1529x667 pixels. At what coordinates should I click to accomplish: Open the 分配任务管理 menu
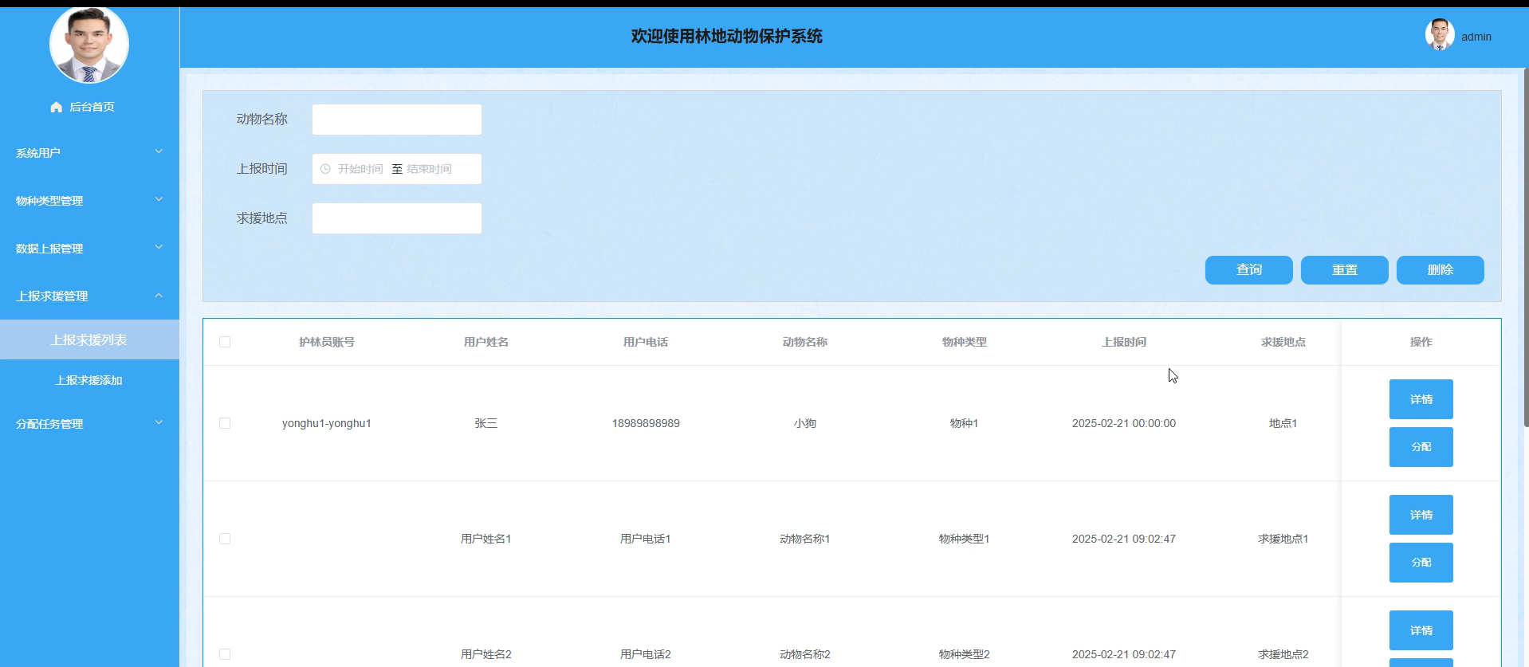[89, 423]
